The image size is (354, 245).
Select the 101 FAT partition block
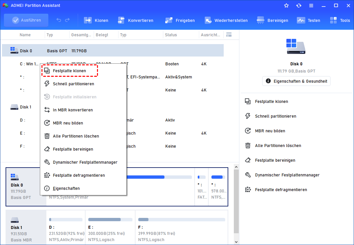(x=201, y=187)
